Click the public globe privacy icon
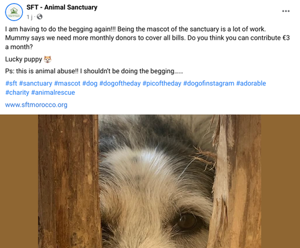Screen dimensions: 300x248 tap(40, 17)
